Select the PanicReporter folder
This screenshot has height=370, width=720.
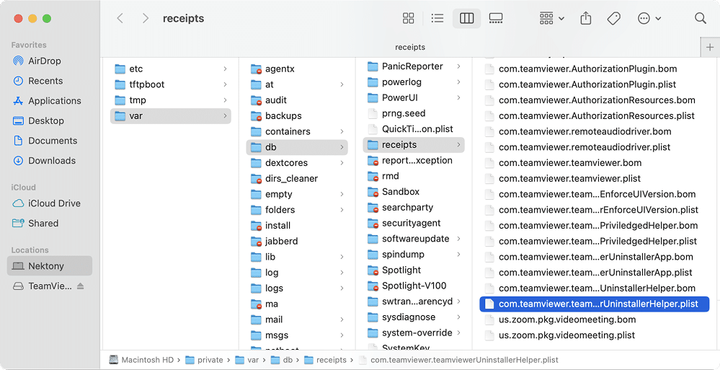[x=413, y=66]
